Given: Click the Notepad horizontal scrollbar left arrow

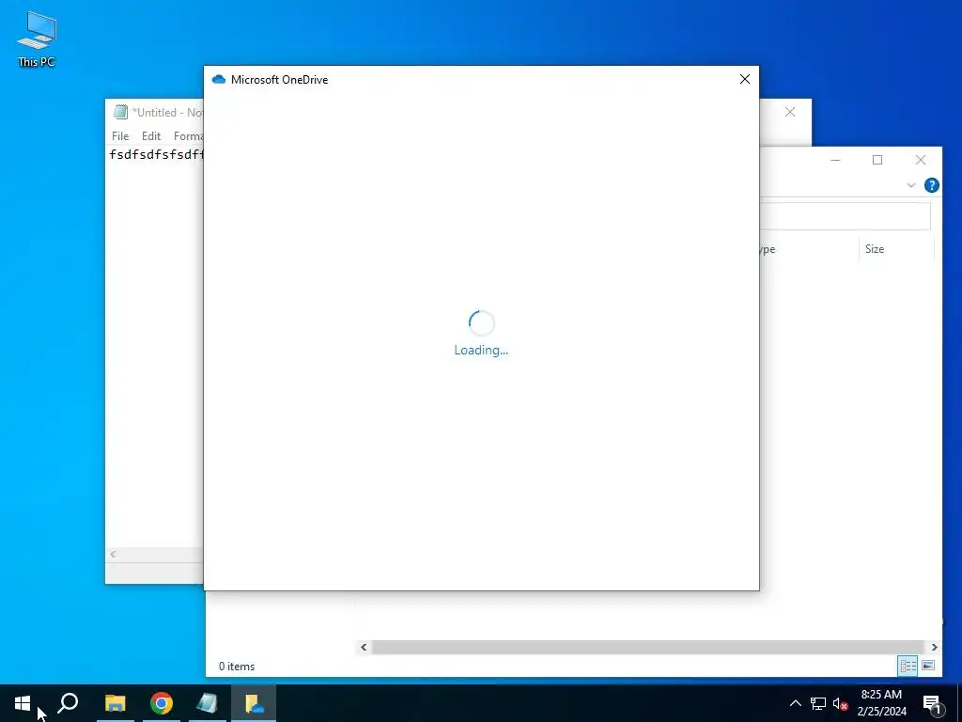Looking at the screenshot, I should 113,554.
